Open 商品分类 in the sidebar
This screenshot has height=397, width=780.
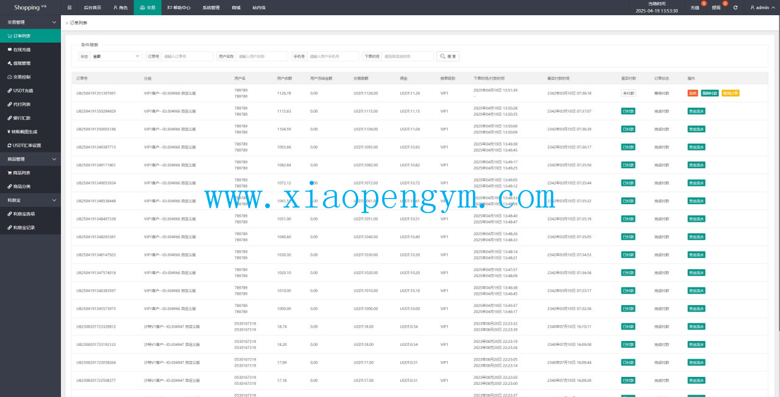tap(30, 186)
